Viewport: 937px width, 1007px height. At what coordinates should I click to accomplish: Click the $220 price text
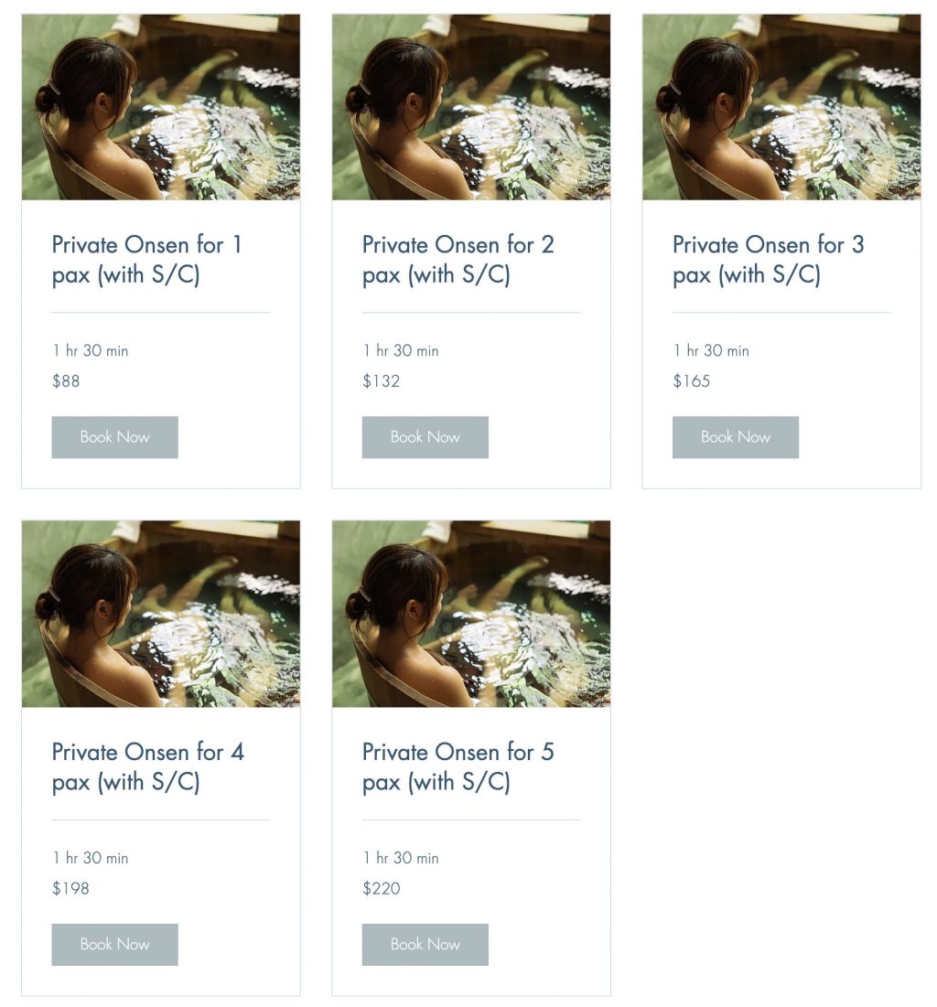point(381,888)
